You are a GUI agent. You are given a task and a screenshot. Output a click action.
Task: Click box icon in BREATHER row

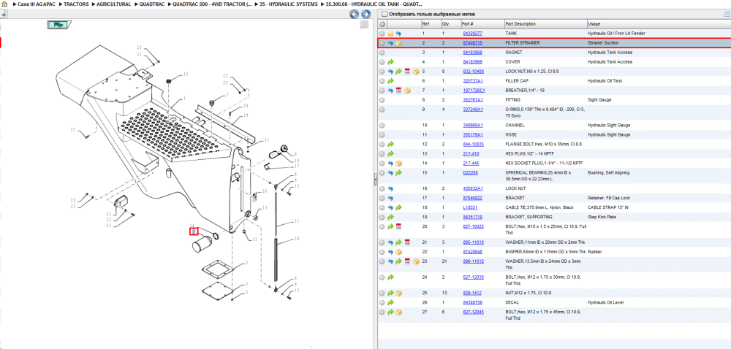point(407,91)
